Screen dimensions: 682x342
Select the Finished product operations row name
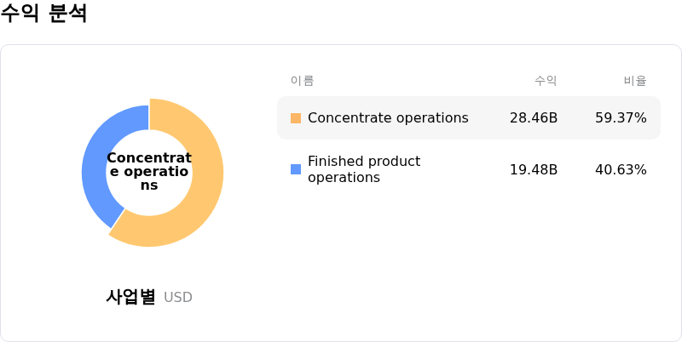click(363, 169)
